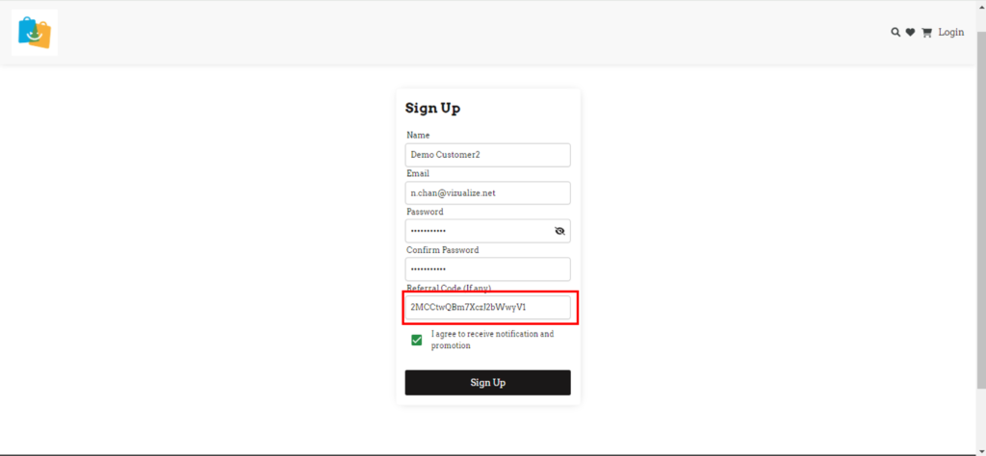Viewport: 986px width, 456px height.
Task: Select the Confirm Password input box
Action: 487,269
